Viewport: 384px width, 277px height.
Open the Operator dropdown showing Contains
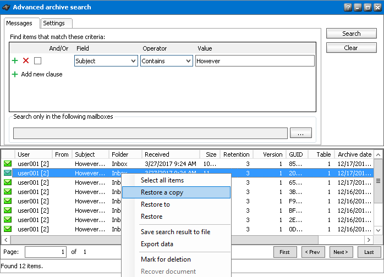click(166, 61)
